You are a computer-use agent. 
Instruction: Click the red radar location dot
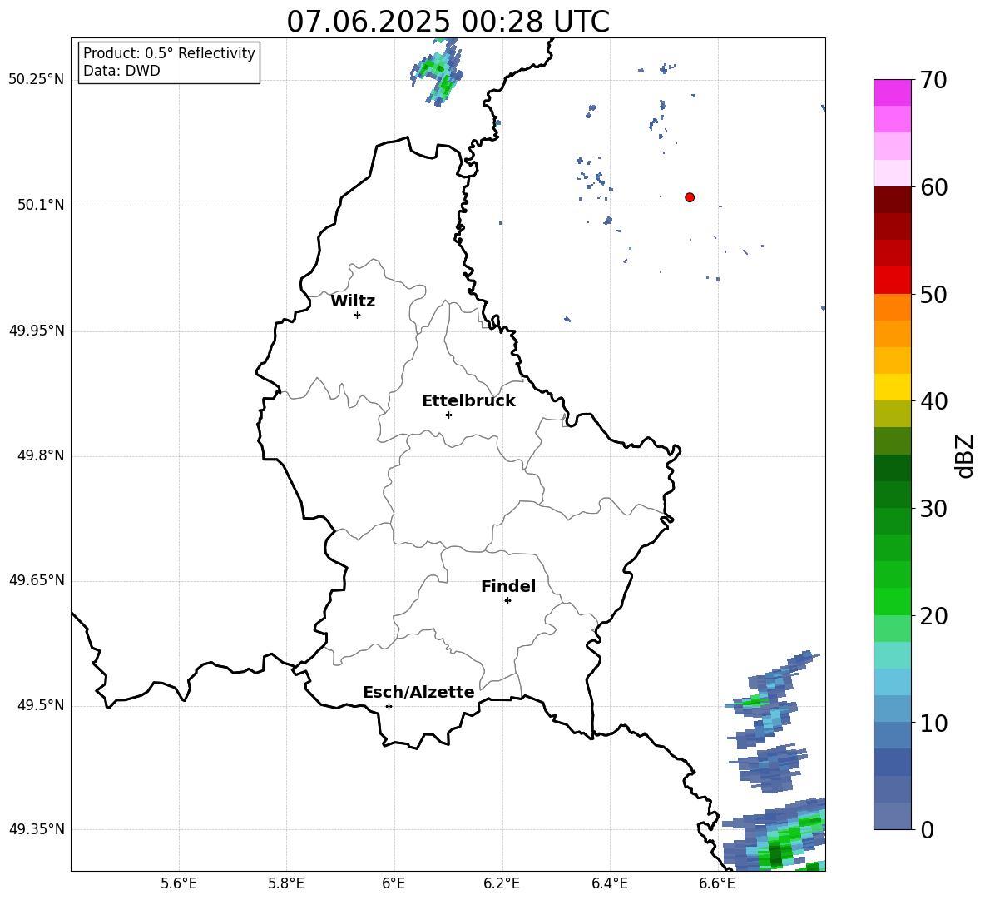point(690,197)
